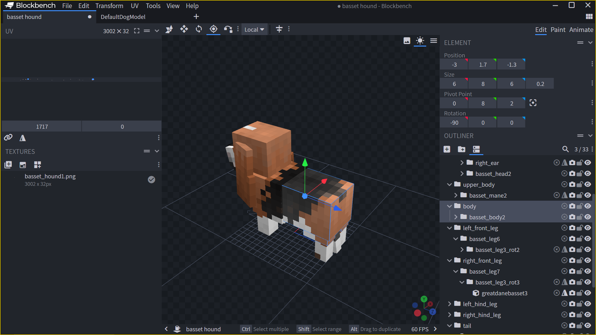Click Add Group icon in outliner
This screenshot has height=335, width=596.
pyautogui.click(x=462, y=150)
